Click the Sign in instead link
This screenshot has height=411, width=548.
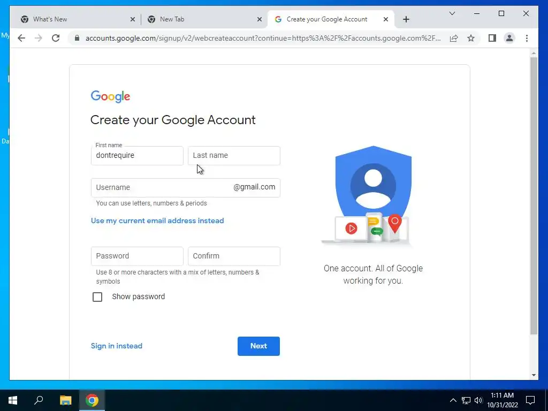(116, 346)
